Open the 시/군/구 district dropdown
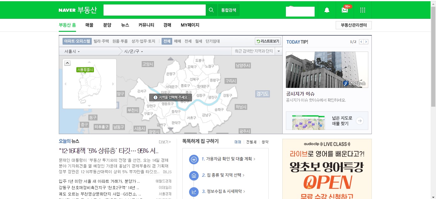 click(x=134, y=51)
